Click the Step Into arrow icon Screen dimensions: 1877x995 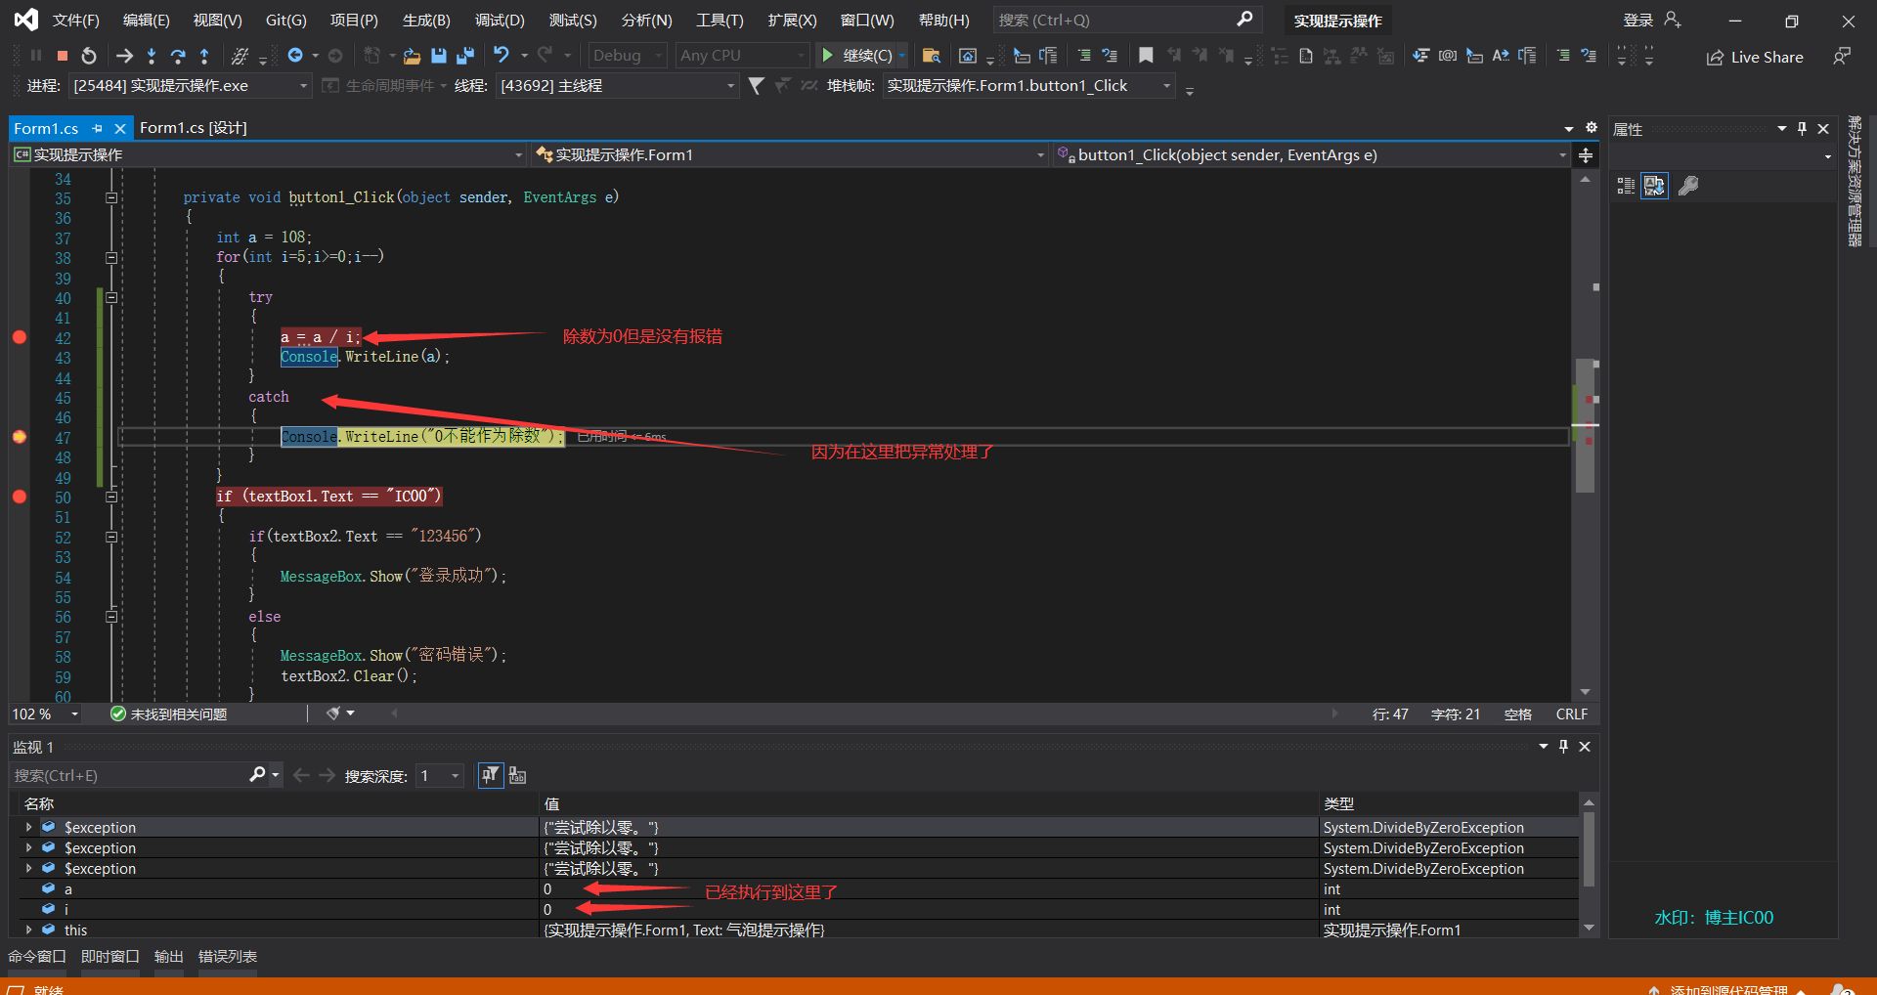click(x=151, y=56)
